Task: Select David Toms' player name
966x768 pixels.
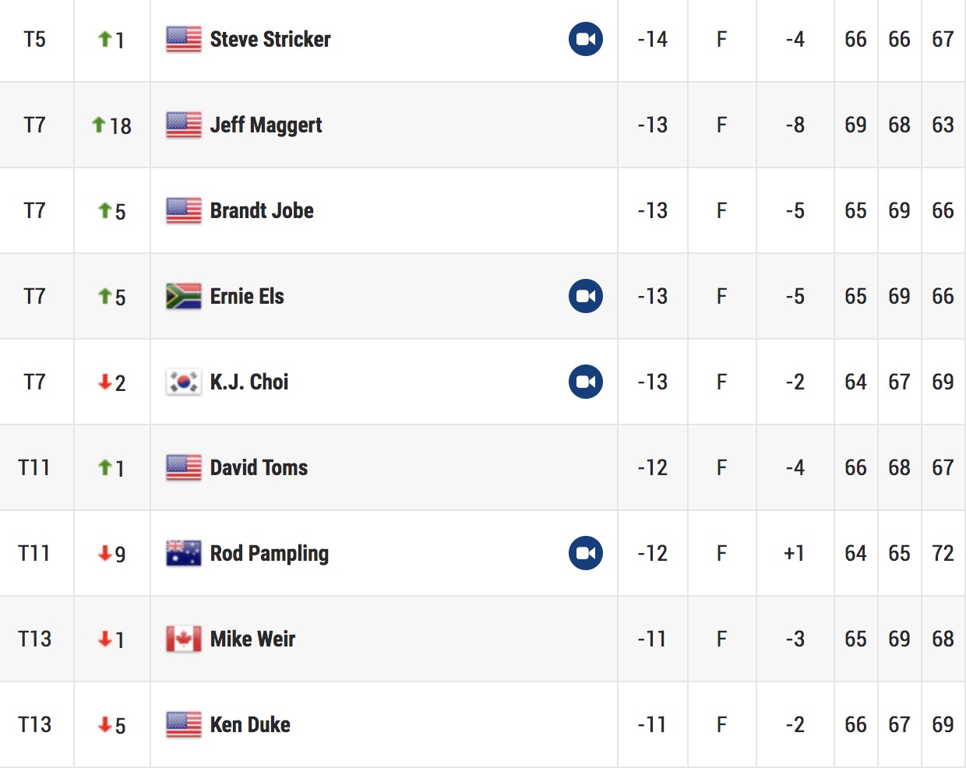Action: point(259,467)
